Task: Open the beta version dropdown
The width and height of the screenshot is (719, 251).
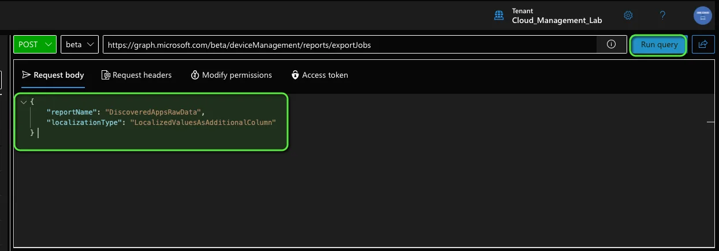Action: point(79,44)
